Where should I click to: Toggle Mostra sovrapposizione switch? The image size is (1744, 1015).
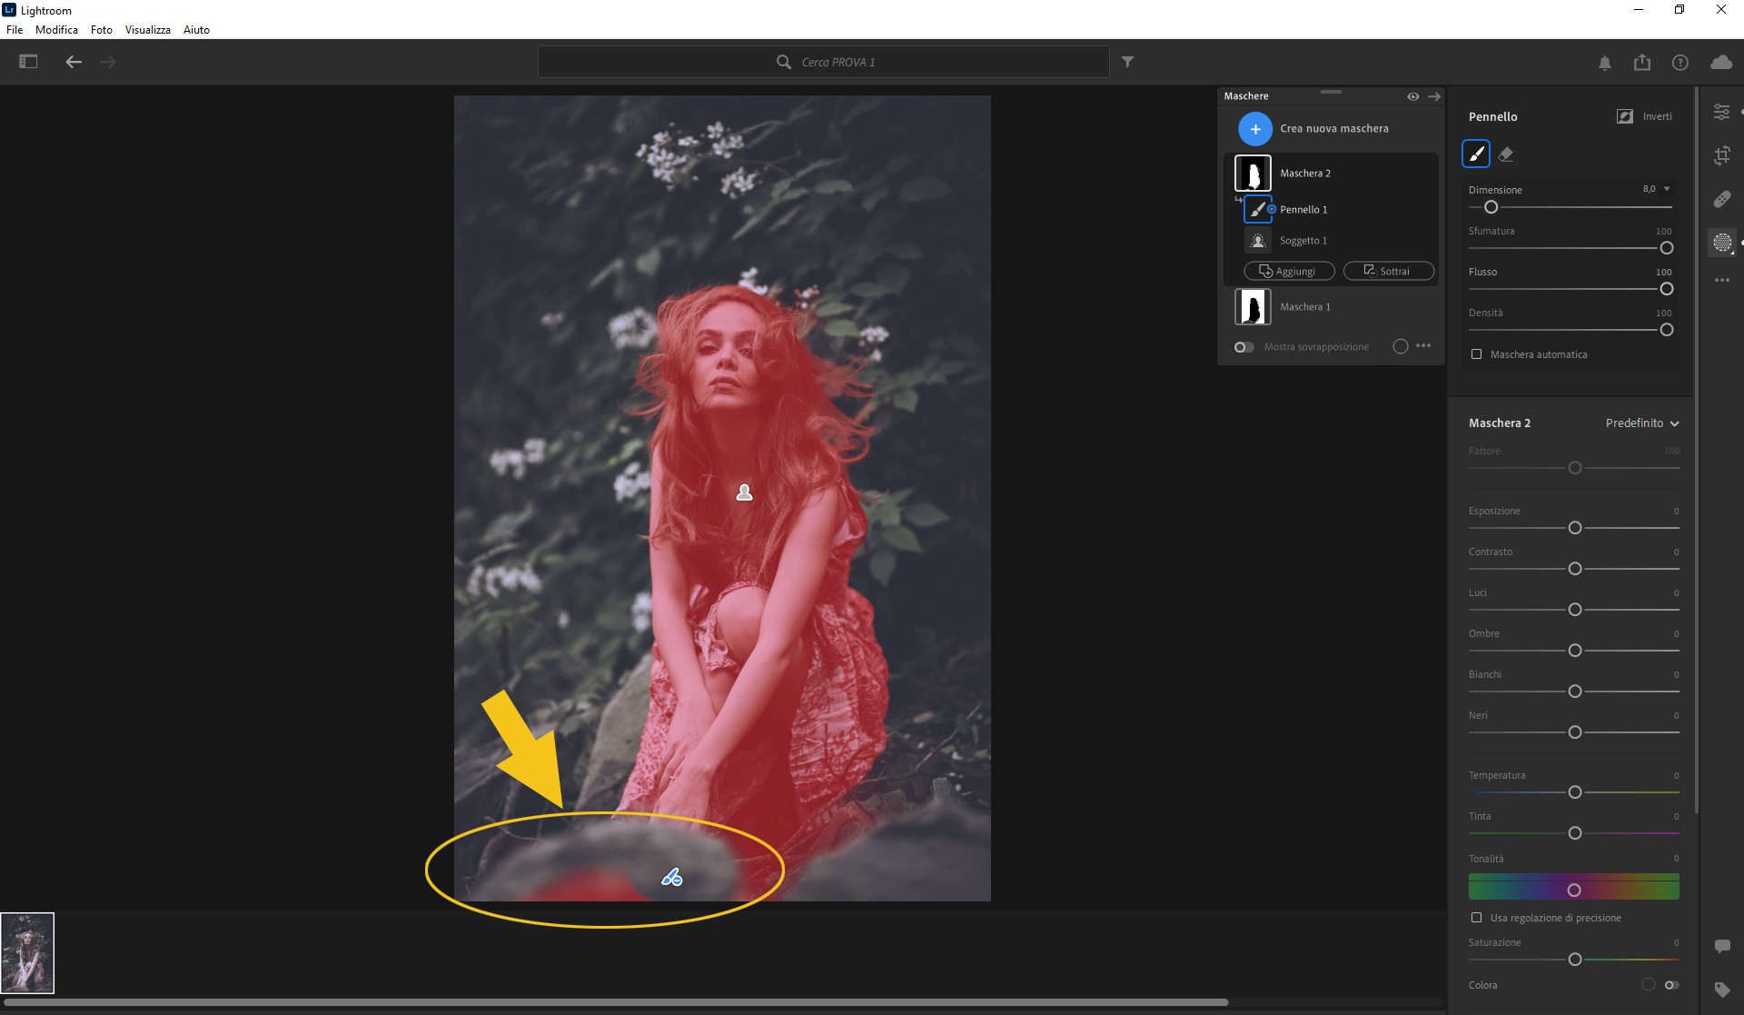point(1244,347)
